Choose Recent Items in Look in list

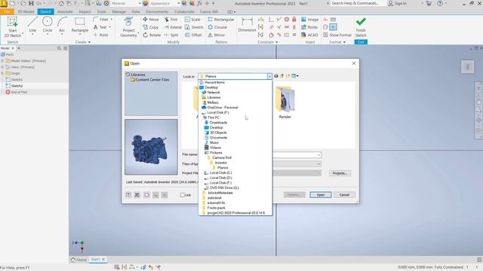click(212, 82)
